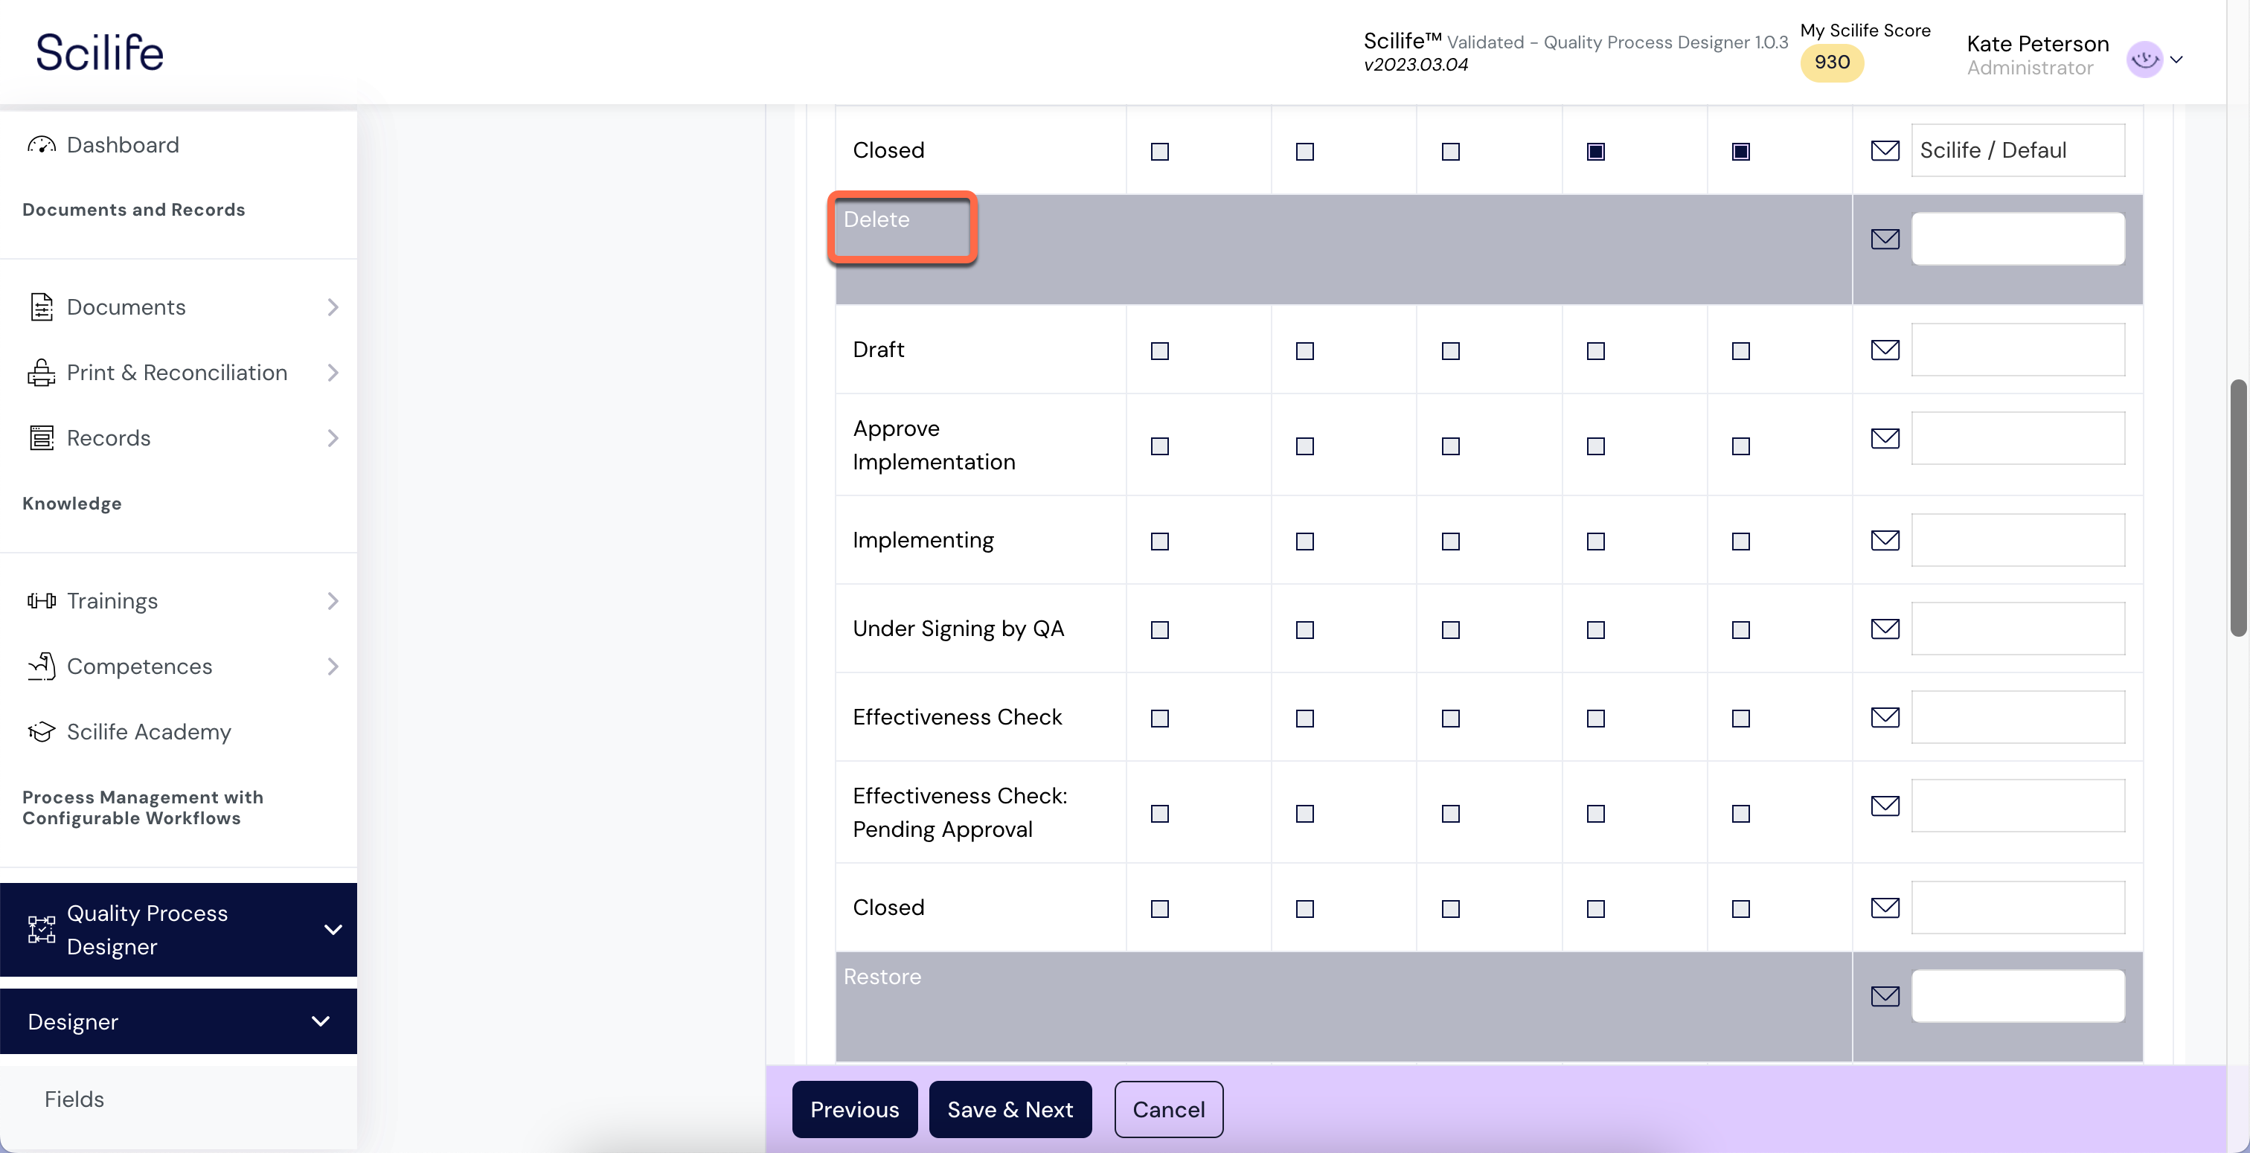
Task: Click envelope icon in Approve Implementation row
Action: pyautogui.click(x=1885, y=437)
